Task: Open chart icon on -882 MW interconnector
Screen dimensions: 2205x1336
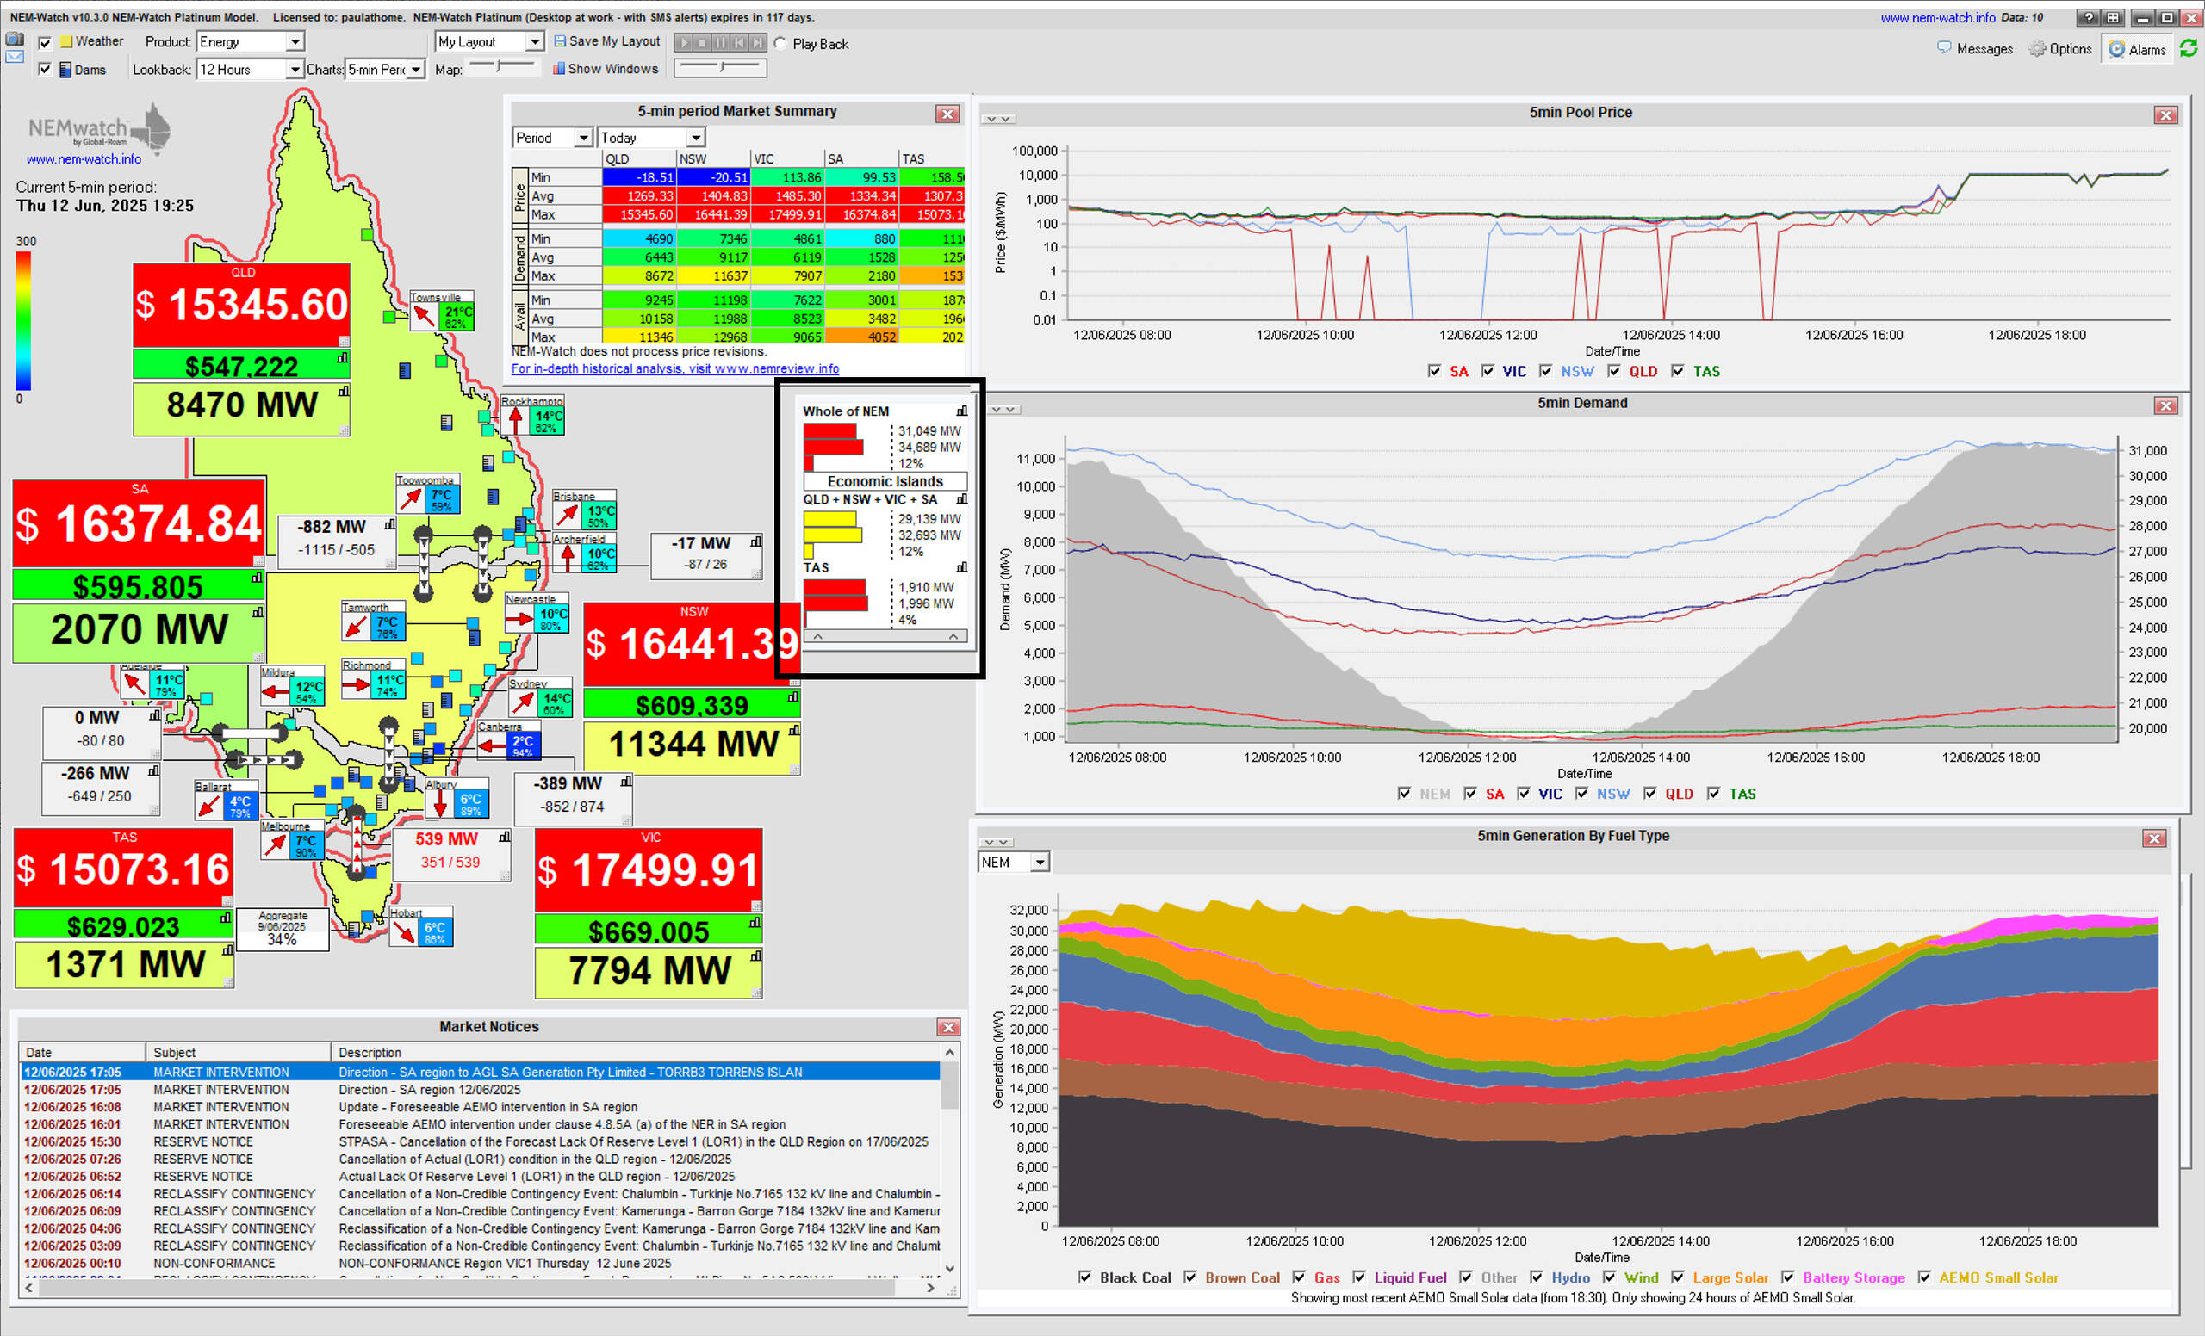Action: (x=390, y=524)
